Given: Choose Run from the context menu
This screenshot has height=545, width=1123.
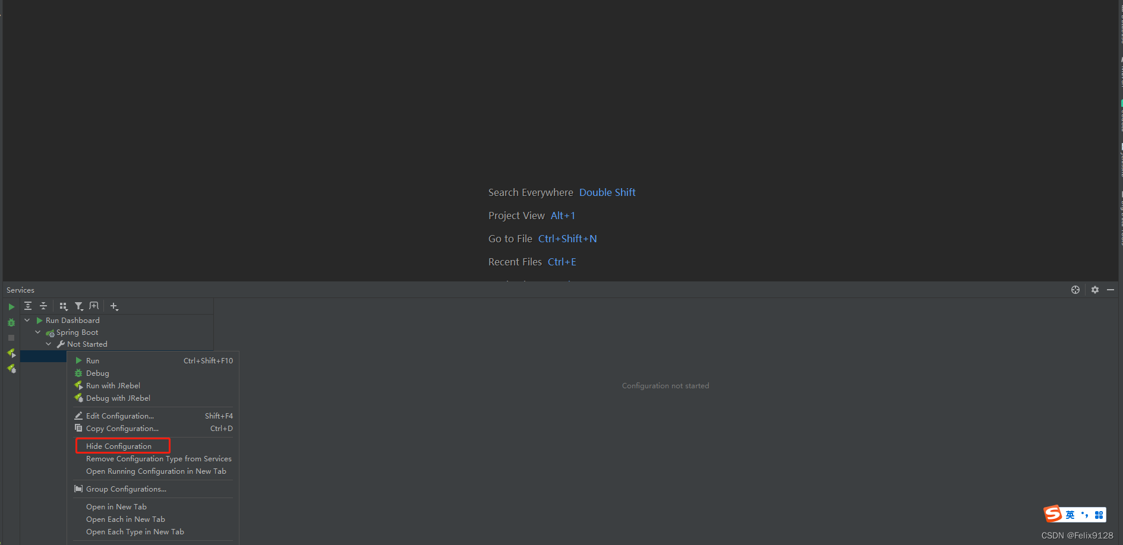Looking at the screenshot, I should 153,360.
